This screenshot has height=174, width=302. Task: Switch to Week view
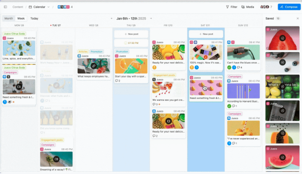pos(21,19)
